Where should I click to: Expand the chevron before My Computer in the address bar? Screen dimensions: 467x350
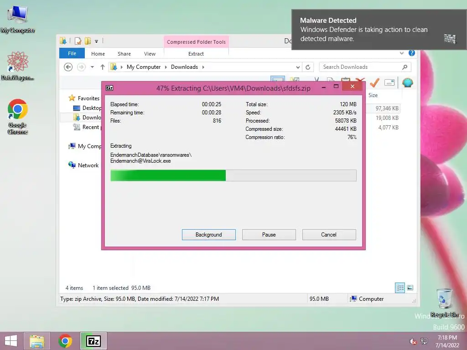[121, 67]
